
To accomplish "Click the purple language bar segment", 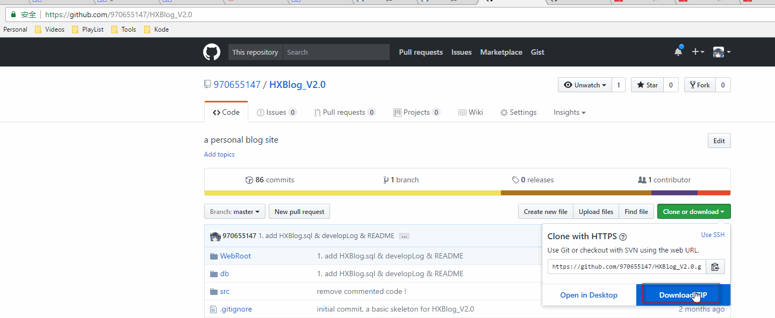I will 674,193.
